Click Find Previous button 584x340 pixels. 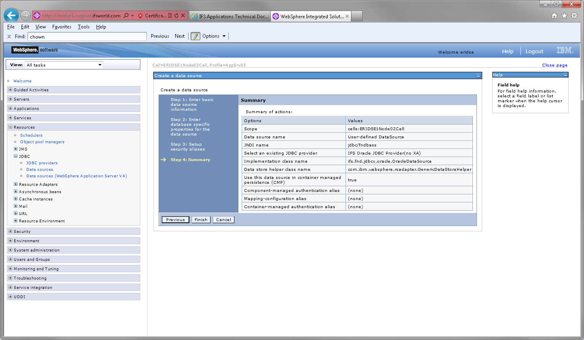coord(160,36)
